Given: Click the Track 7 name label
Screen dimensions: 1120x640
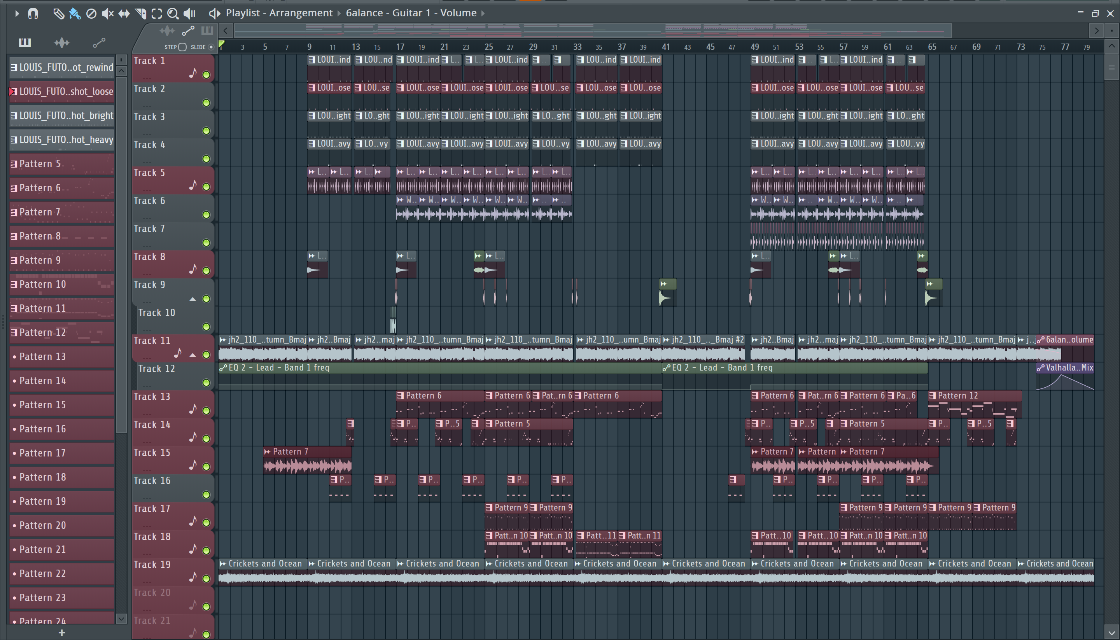Looking at the screenshot, I should pos(149,229).
